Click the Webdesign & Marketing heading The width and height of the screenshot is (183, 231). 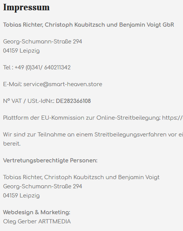[x=37, y=212]
